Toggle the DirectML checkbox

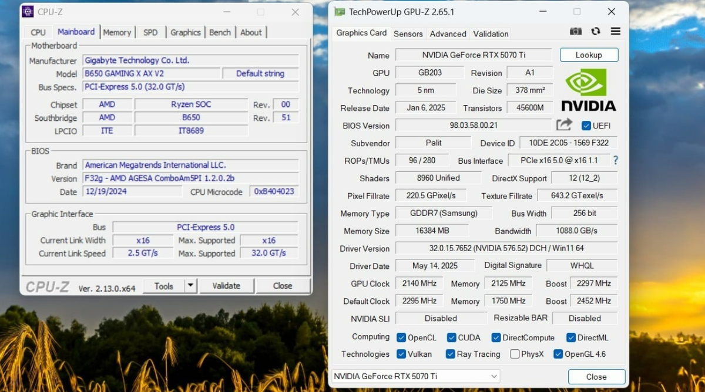pyautogui.click(x=571, y=337)
